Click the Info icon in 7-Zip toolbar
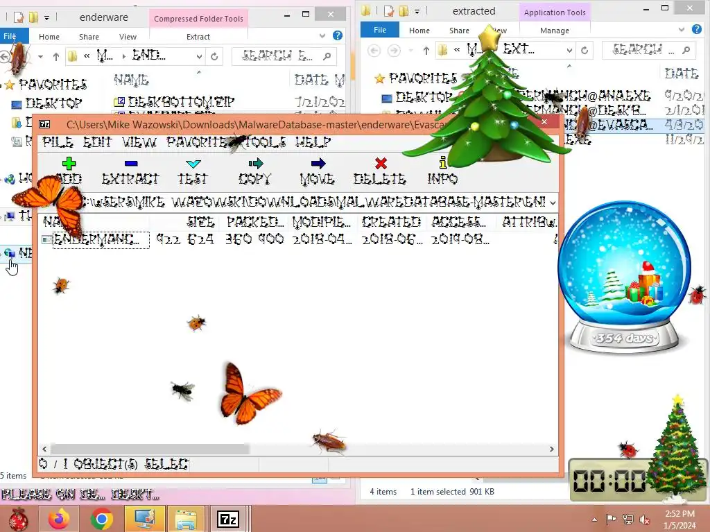 (x=443, y=162)
